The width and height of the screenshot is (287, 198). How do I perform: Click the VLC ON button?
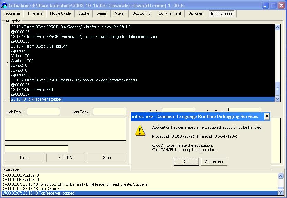(x=66, y=158)
